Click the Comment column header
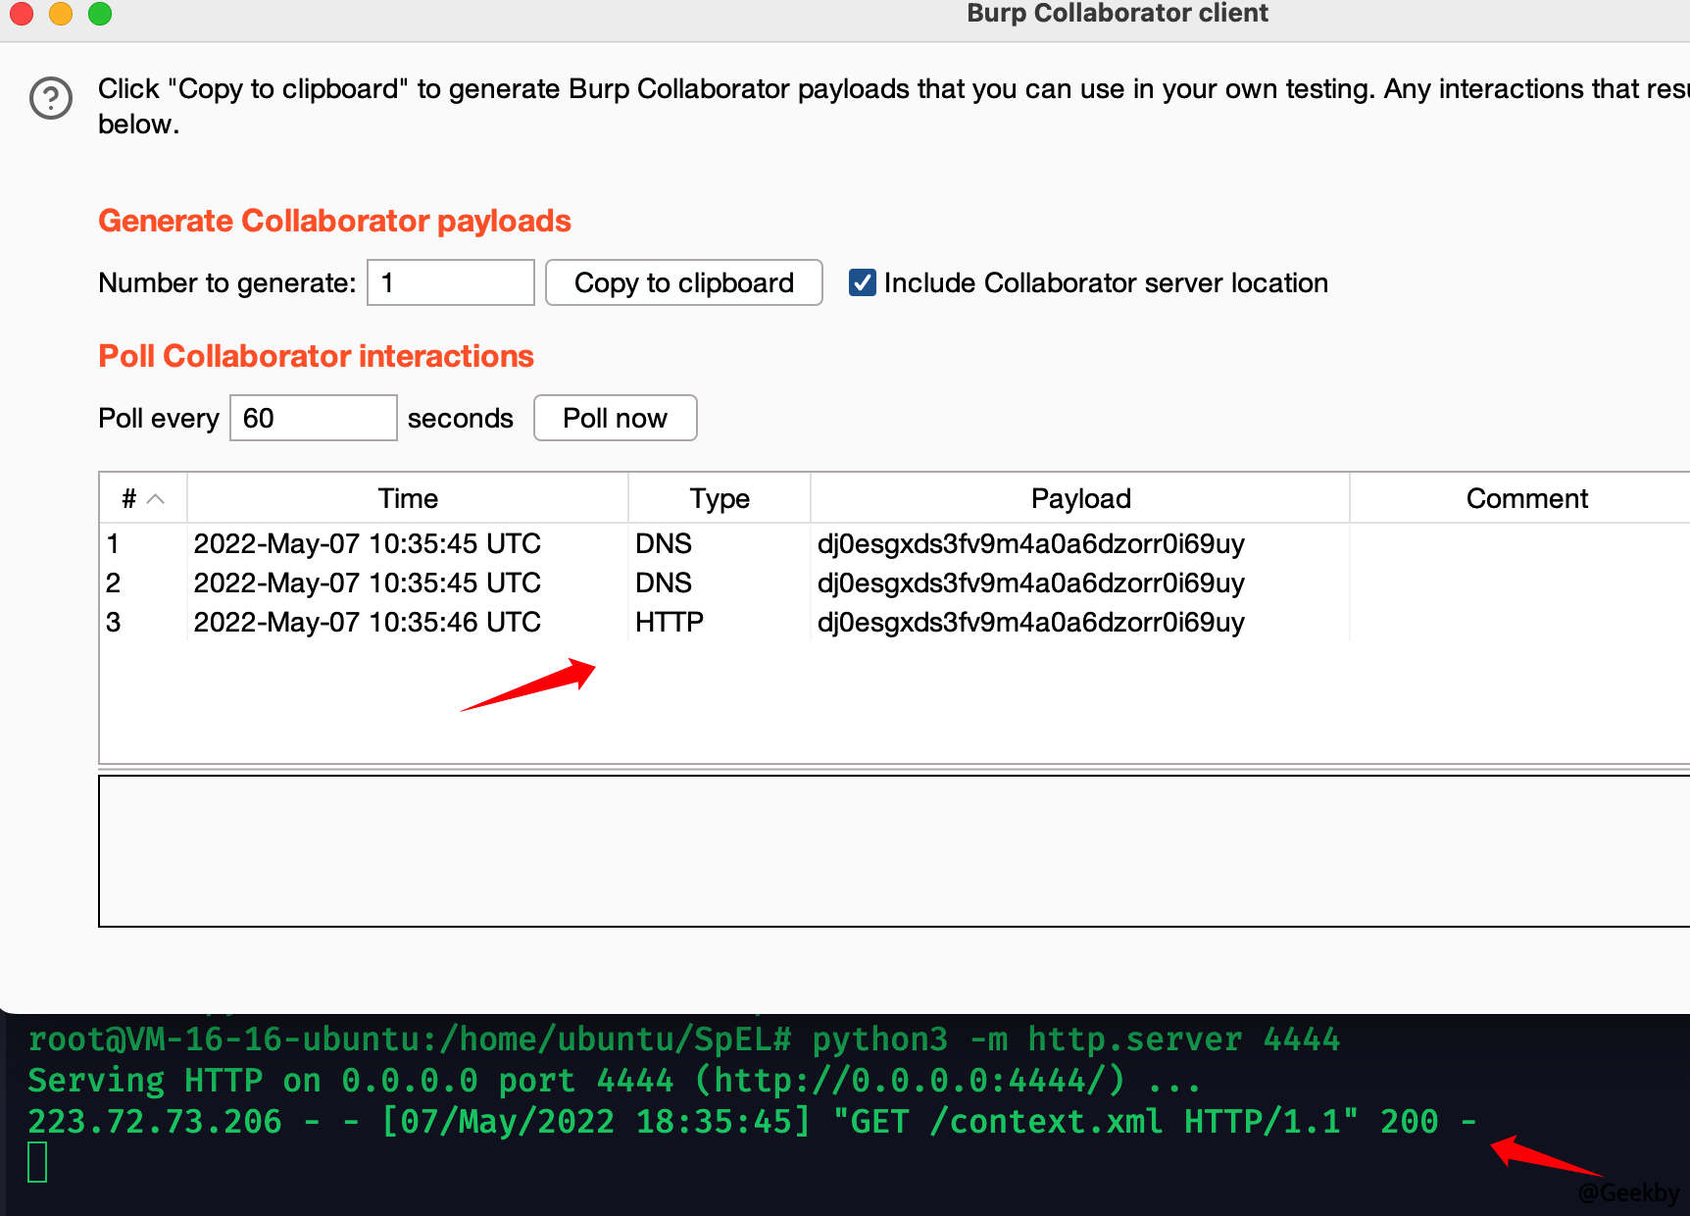Screen dimensions: 1690x1216 click(x=1525, y=498)
